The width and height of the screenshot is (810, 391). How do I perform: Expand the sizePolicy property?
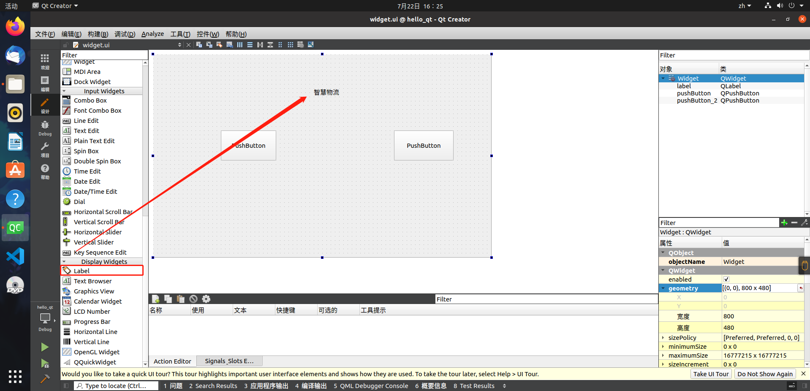pyautogui.click(x=663, y=338)
